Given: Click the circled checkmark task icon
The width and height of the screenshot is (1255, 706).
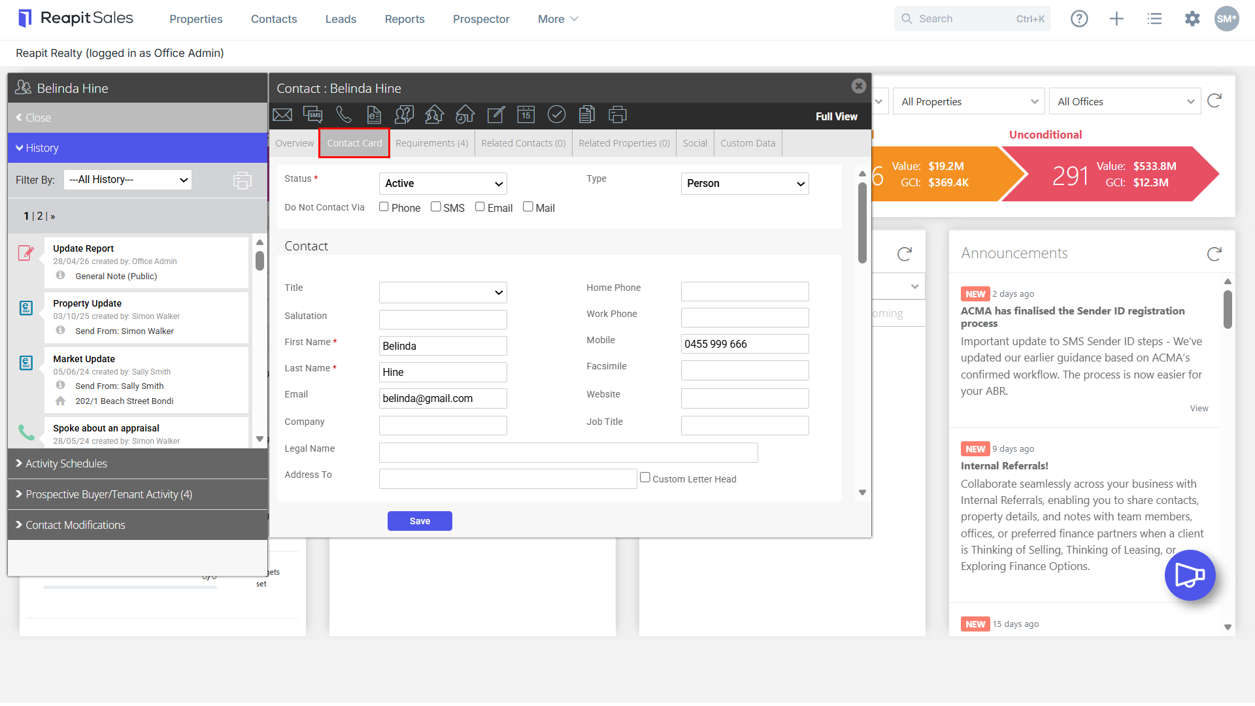Looking at the screenshot, I should coord(556,114).
